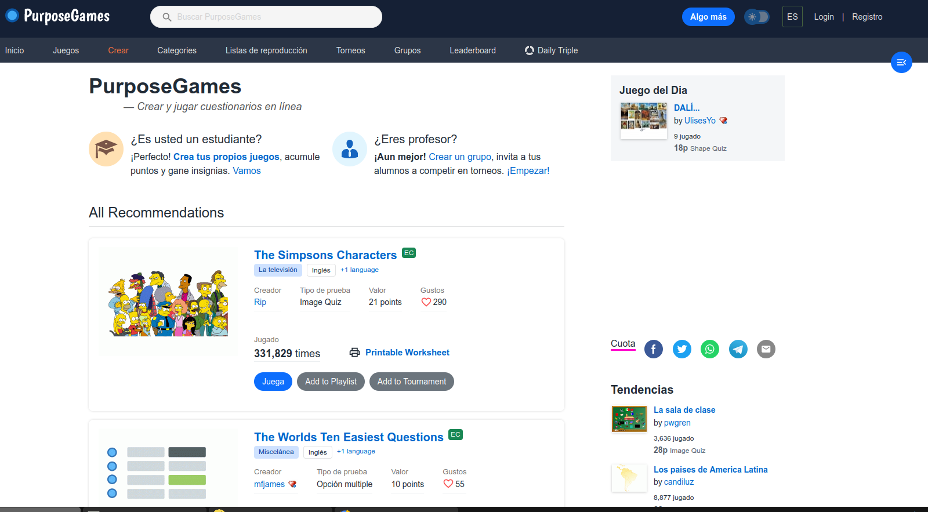Click the badge icon next to mfjames
This screenshot has height=512, width=928.
click(292, 484)
